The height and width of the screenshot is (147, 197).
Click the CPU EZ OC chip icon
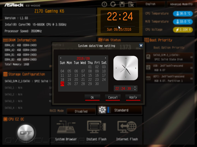[5, 119]
